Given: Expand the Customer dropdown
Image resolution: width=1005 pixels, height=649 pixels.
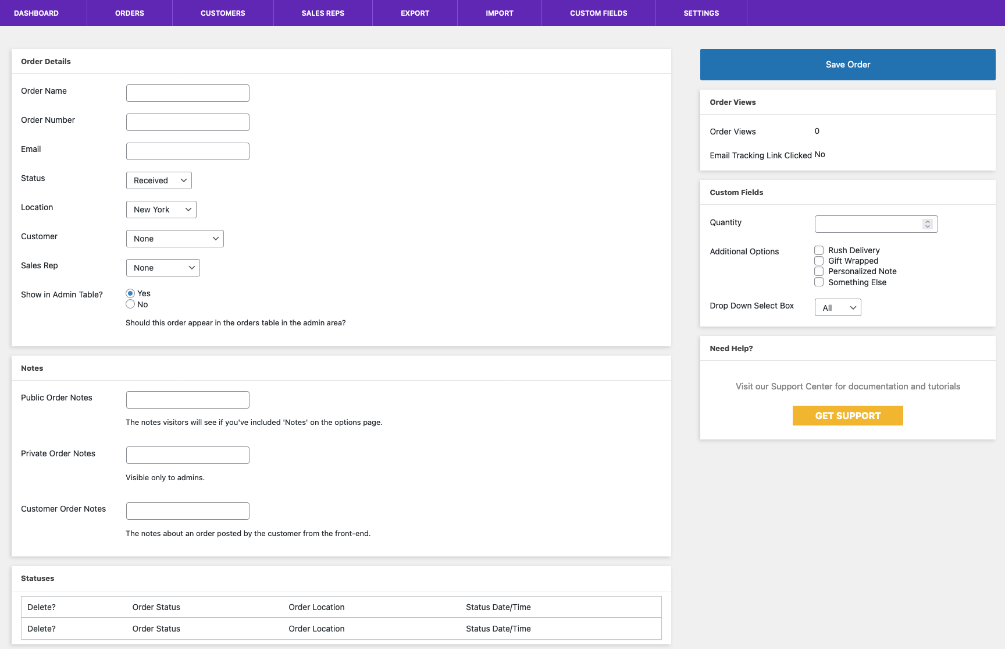Looking at the screenshot, I should 175,239.
